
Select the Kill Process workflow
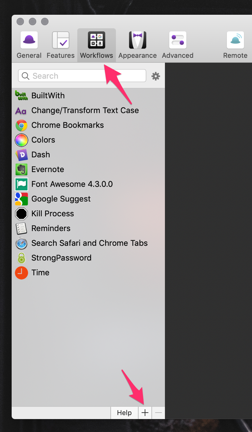coord(88,214)
